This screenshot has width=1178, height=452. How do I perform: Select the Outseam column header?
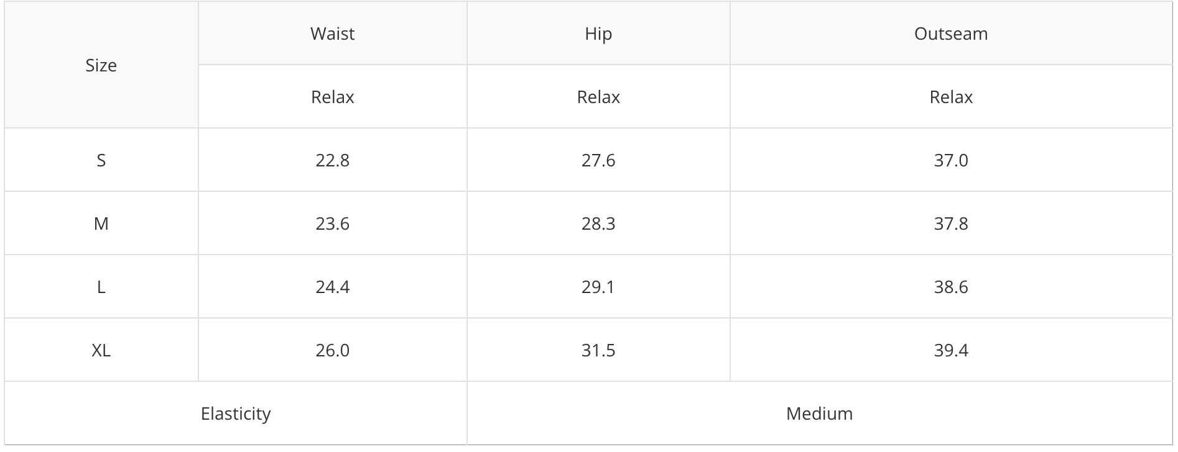coord(950,34)
